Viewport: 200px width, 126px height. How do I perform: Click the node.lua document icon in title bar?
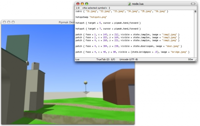point(129,4)
